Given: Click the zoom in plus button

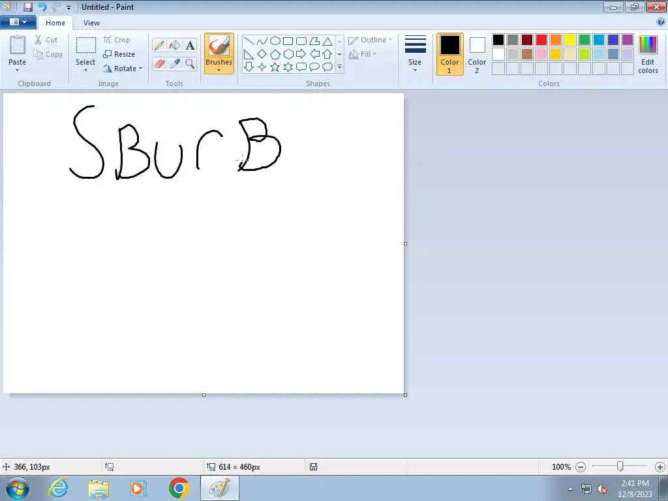Looking at the screenshot, I should 660,467.
